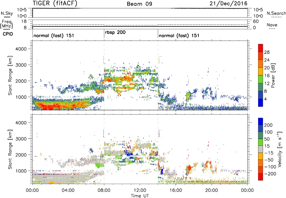This screenshot has height=198, width=286.
Task: Click the 08:00 time tick label
Action: tap(104, 190)
